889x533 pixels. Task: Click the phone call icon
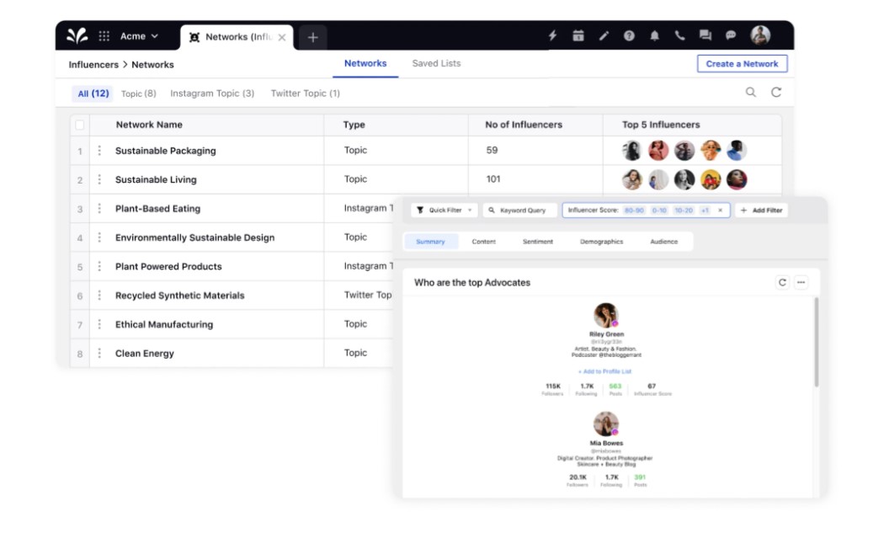click(679, 36)
